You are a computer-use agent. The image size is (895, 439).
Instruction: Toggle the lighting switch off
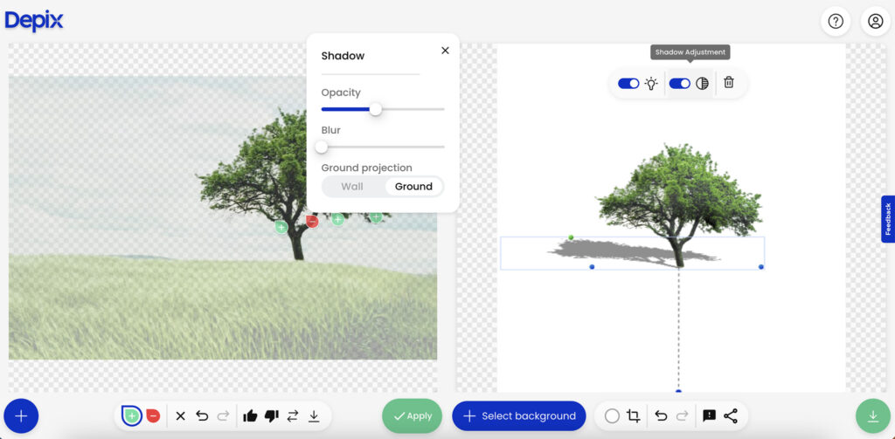click(628, 84)
